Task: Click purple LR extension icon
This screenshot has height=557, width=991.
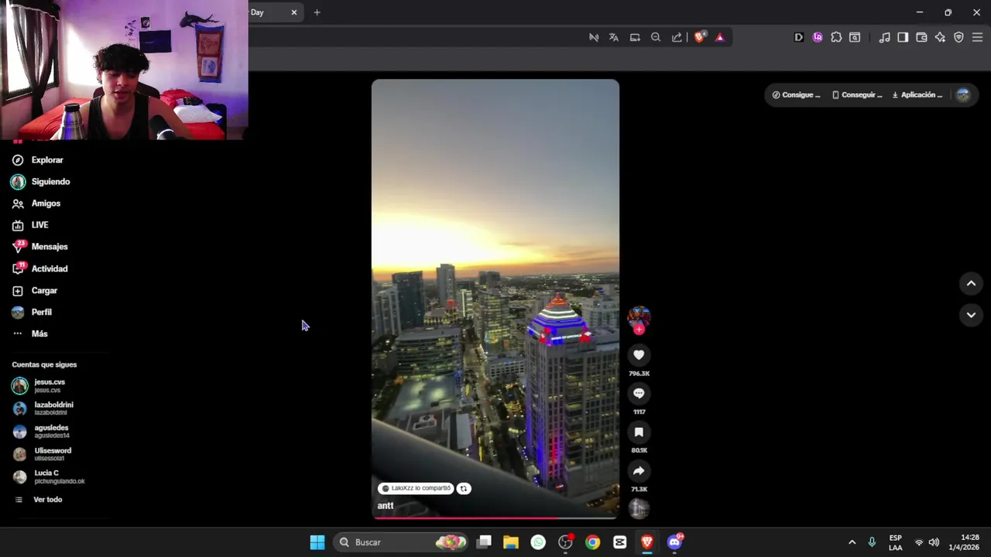Action: (x=818, y=37)
